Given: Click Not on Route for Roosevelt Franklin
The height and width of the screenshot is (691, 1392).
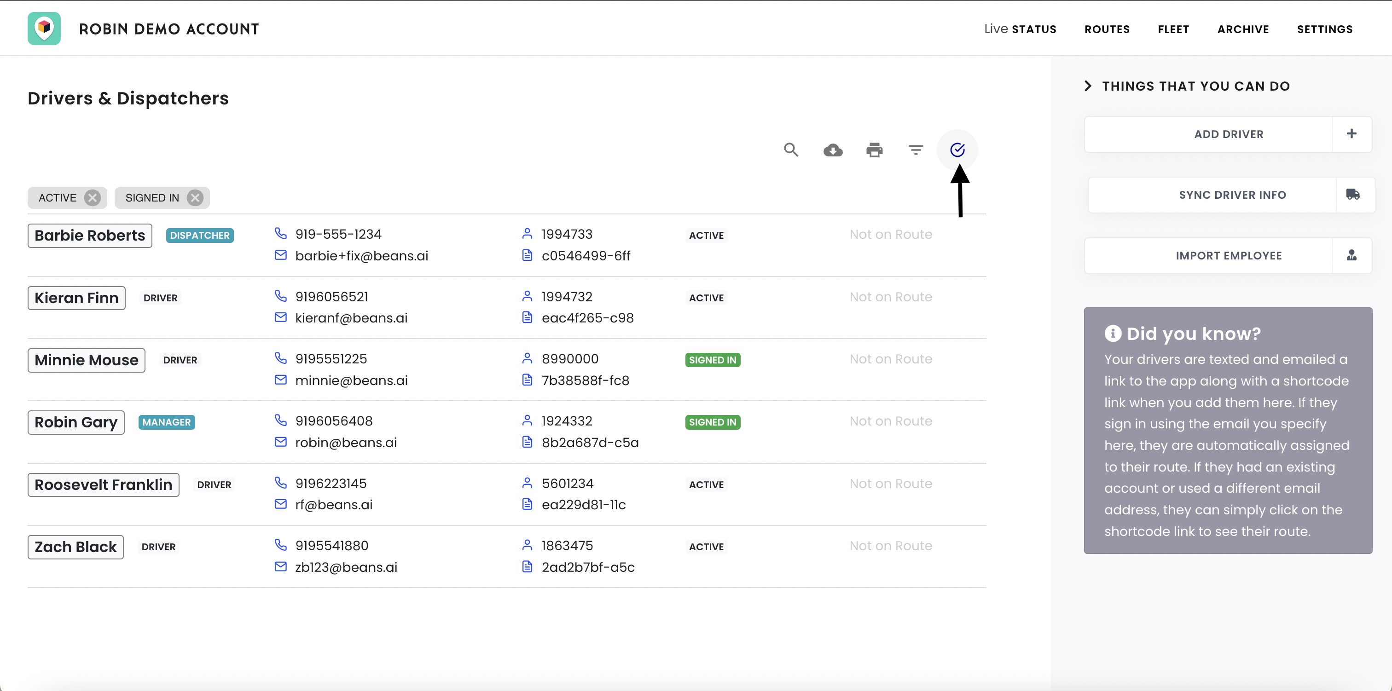Looking at the screenshot, I should point(891,484).
